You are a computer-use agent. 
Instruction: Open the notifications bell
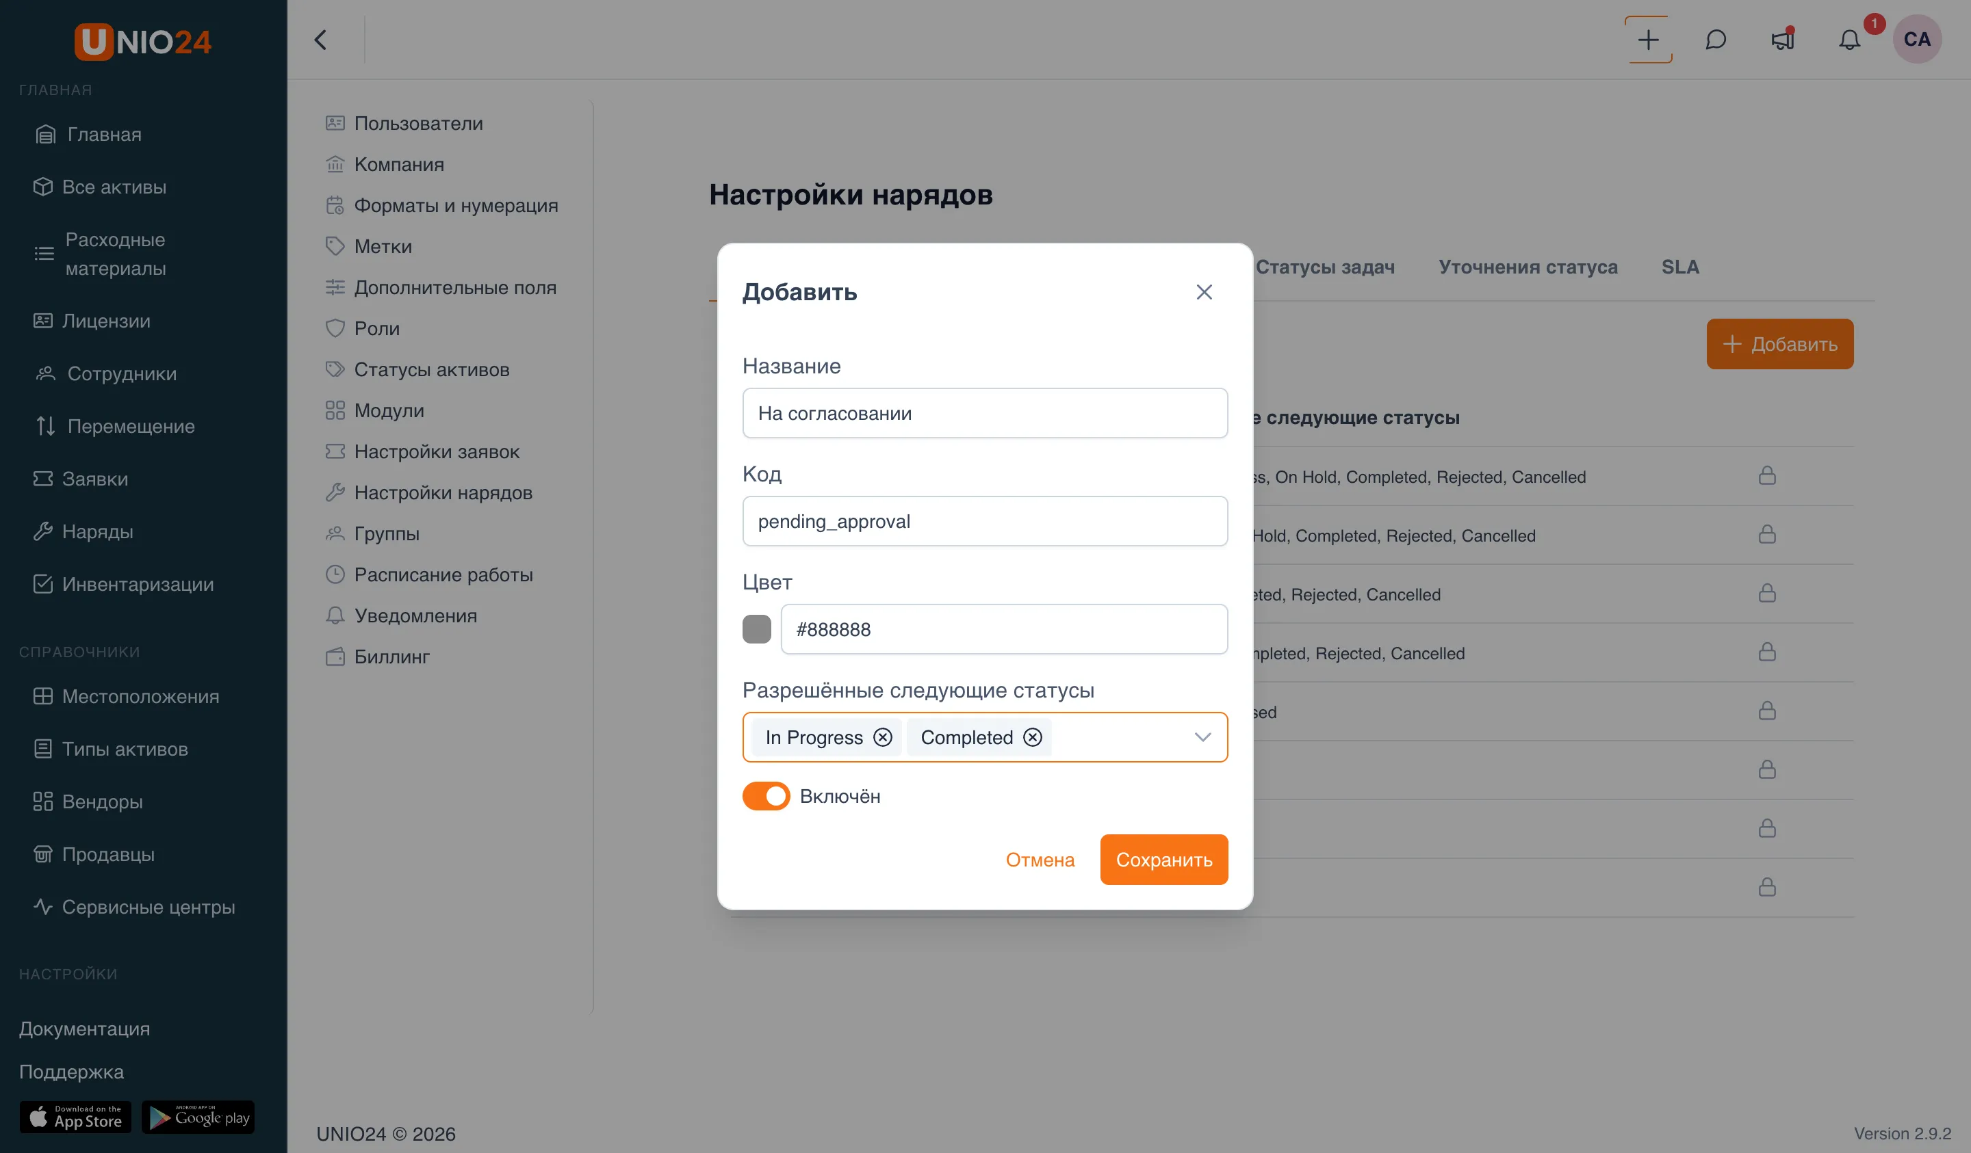point(1849,40)
